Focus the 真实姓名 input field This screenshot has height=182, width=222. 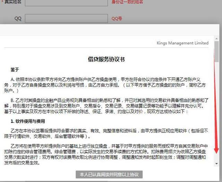click(x=66, y=2)
